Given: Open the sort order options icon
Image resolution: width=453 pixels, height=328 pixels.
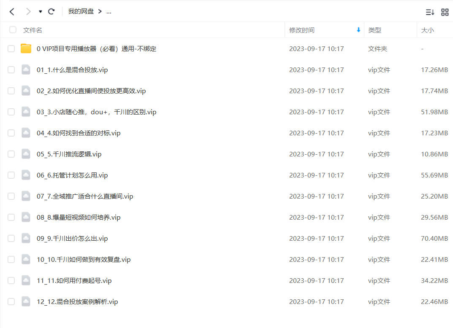Looking at the screenshot, I should tap(430, 12).
